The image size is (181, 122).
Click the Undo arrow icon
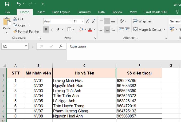(19, 4)
